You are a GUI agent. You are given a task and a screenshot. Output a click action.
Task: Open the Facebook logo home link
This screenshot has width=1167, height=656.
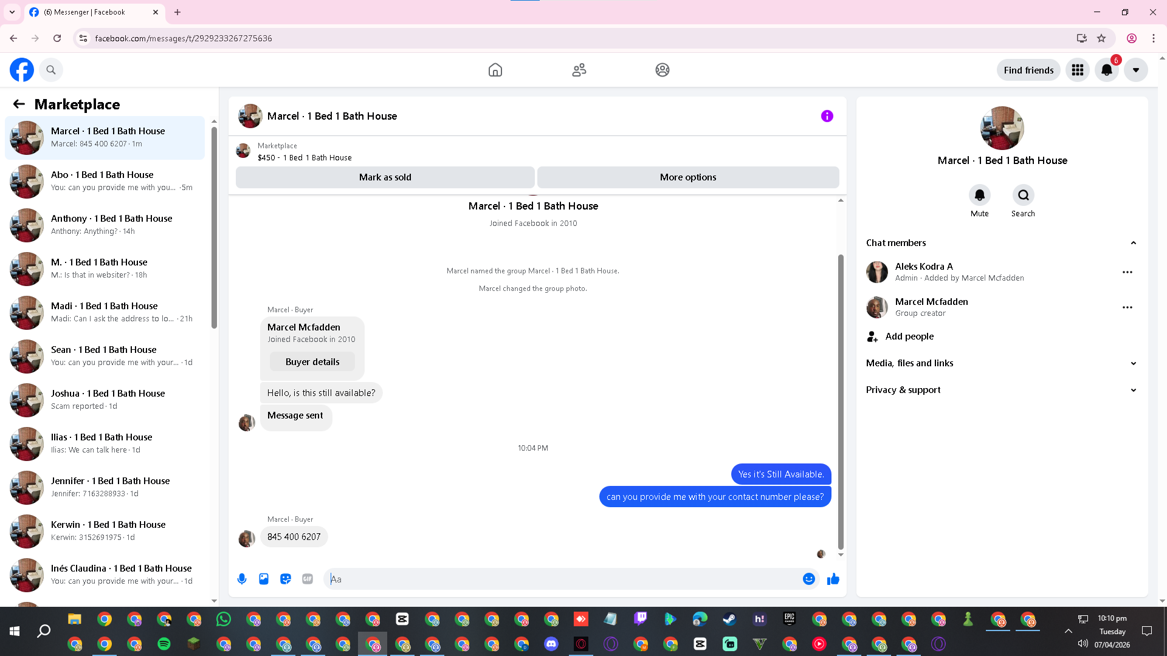point(22,70)
